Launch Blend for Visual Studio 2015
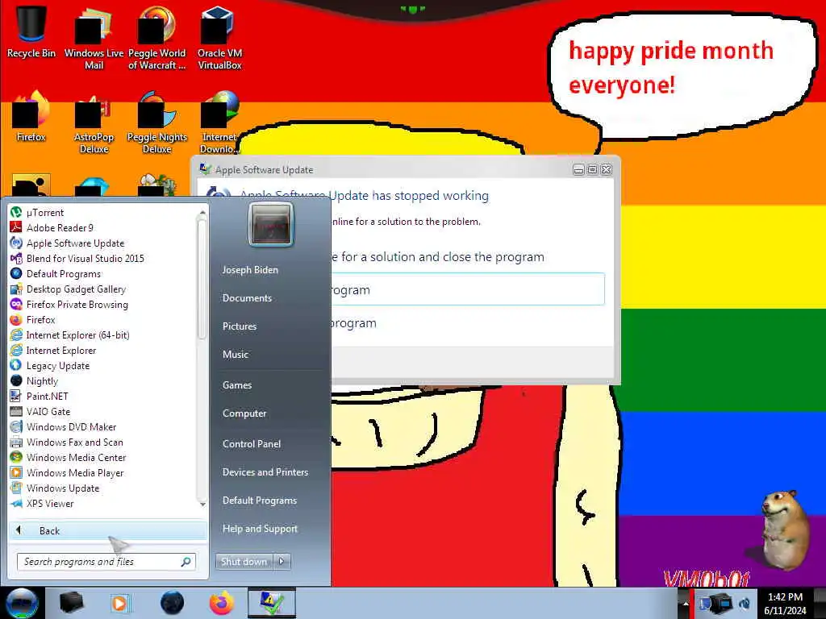The width and height of the screenshot is (826, 619). (x=85, y=259)
